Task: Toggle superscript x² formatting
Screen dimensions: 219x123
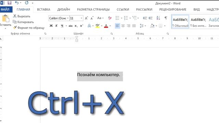Action: point(81,26)
